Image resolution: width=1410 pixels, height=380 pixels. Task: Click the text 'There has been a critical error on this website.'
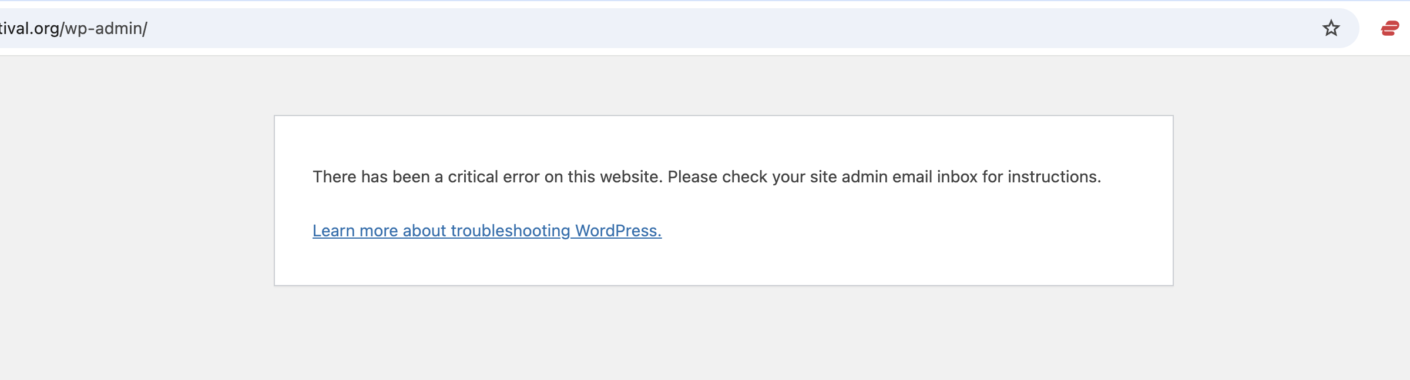click(488, 177)
